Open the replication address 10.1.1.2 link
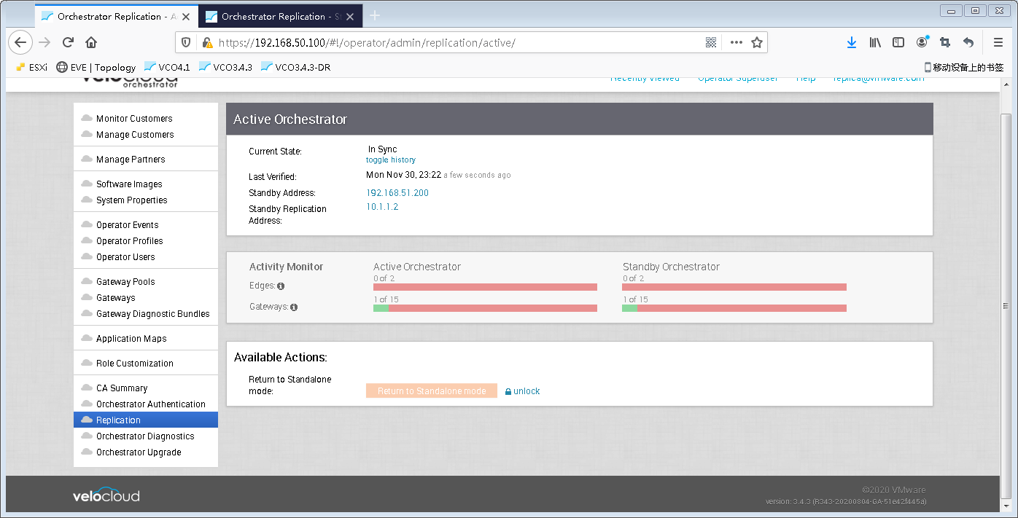The width and height of the screenshot is (1018, 518). coord(382,207)
